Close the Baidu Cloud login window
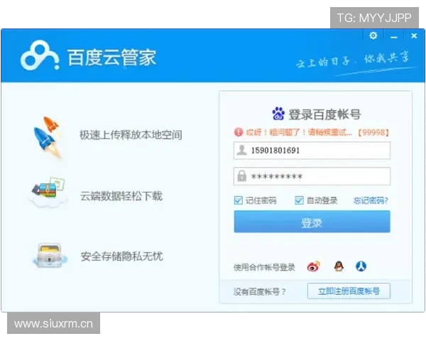 tap(414, 36)
